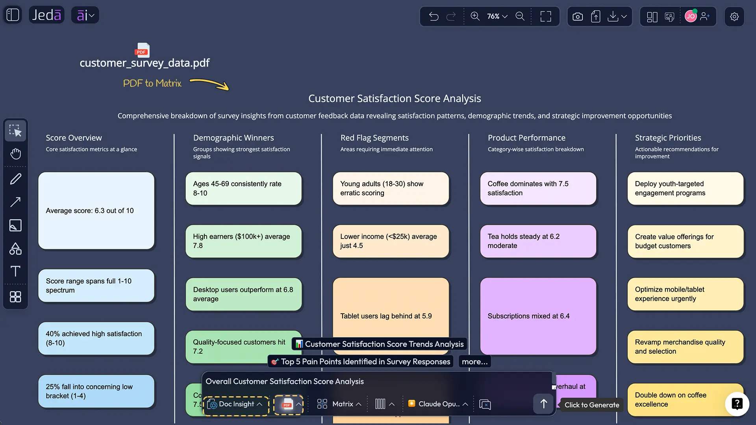Choose Top 5 Pain Points suggestion

point(361,362)
